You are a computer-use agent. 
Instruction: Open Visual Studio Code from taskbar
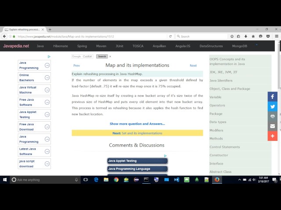point(177,180)
